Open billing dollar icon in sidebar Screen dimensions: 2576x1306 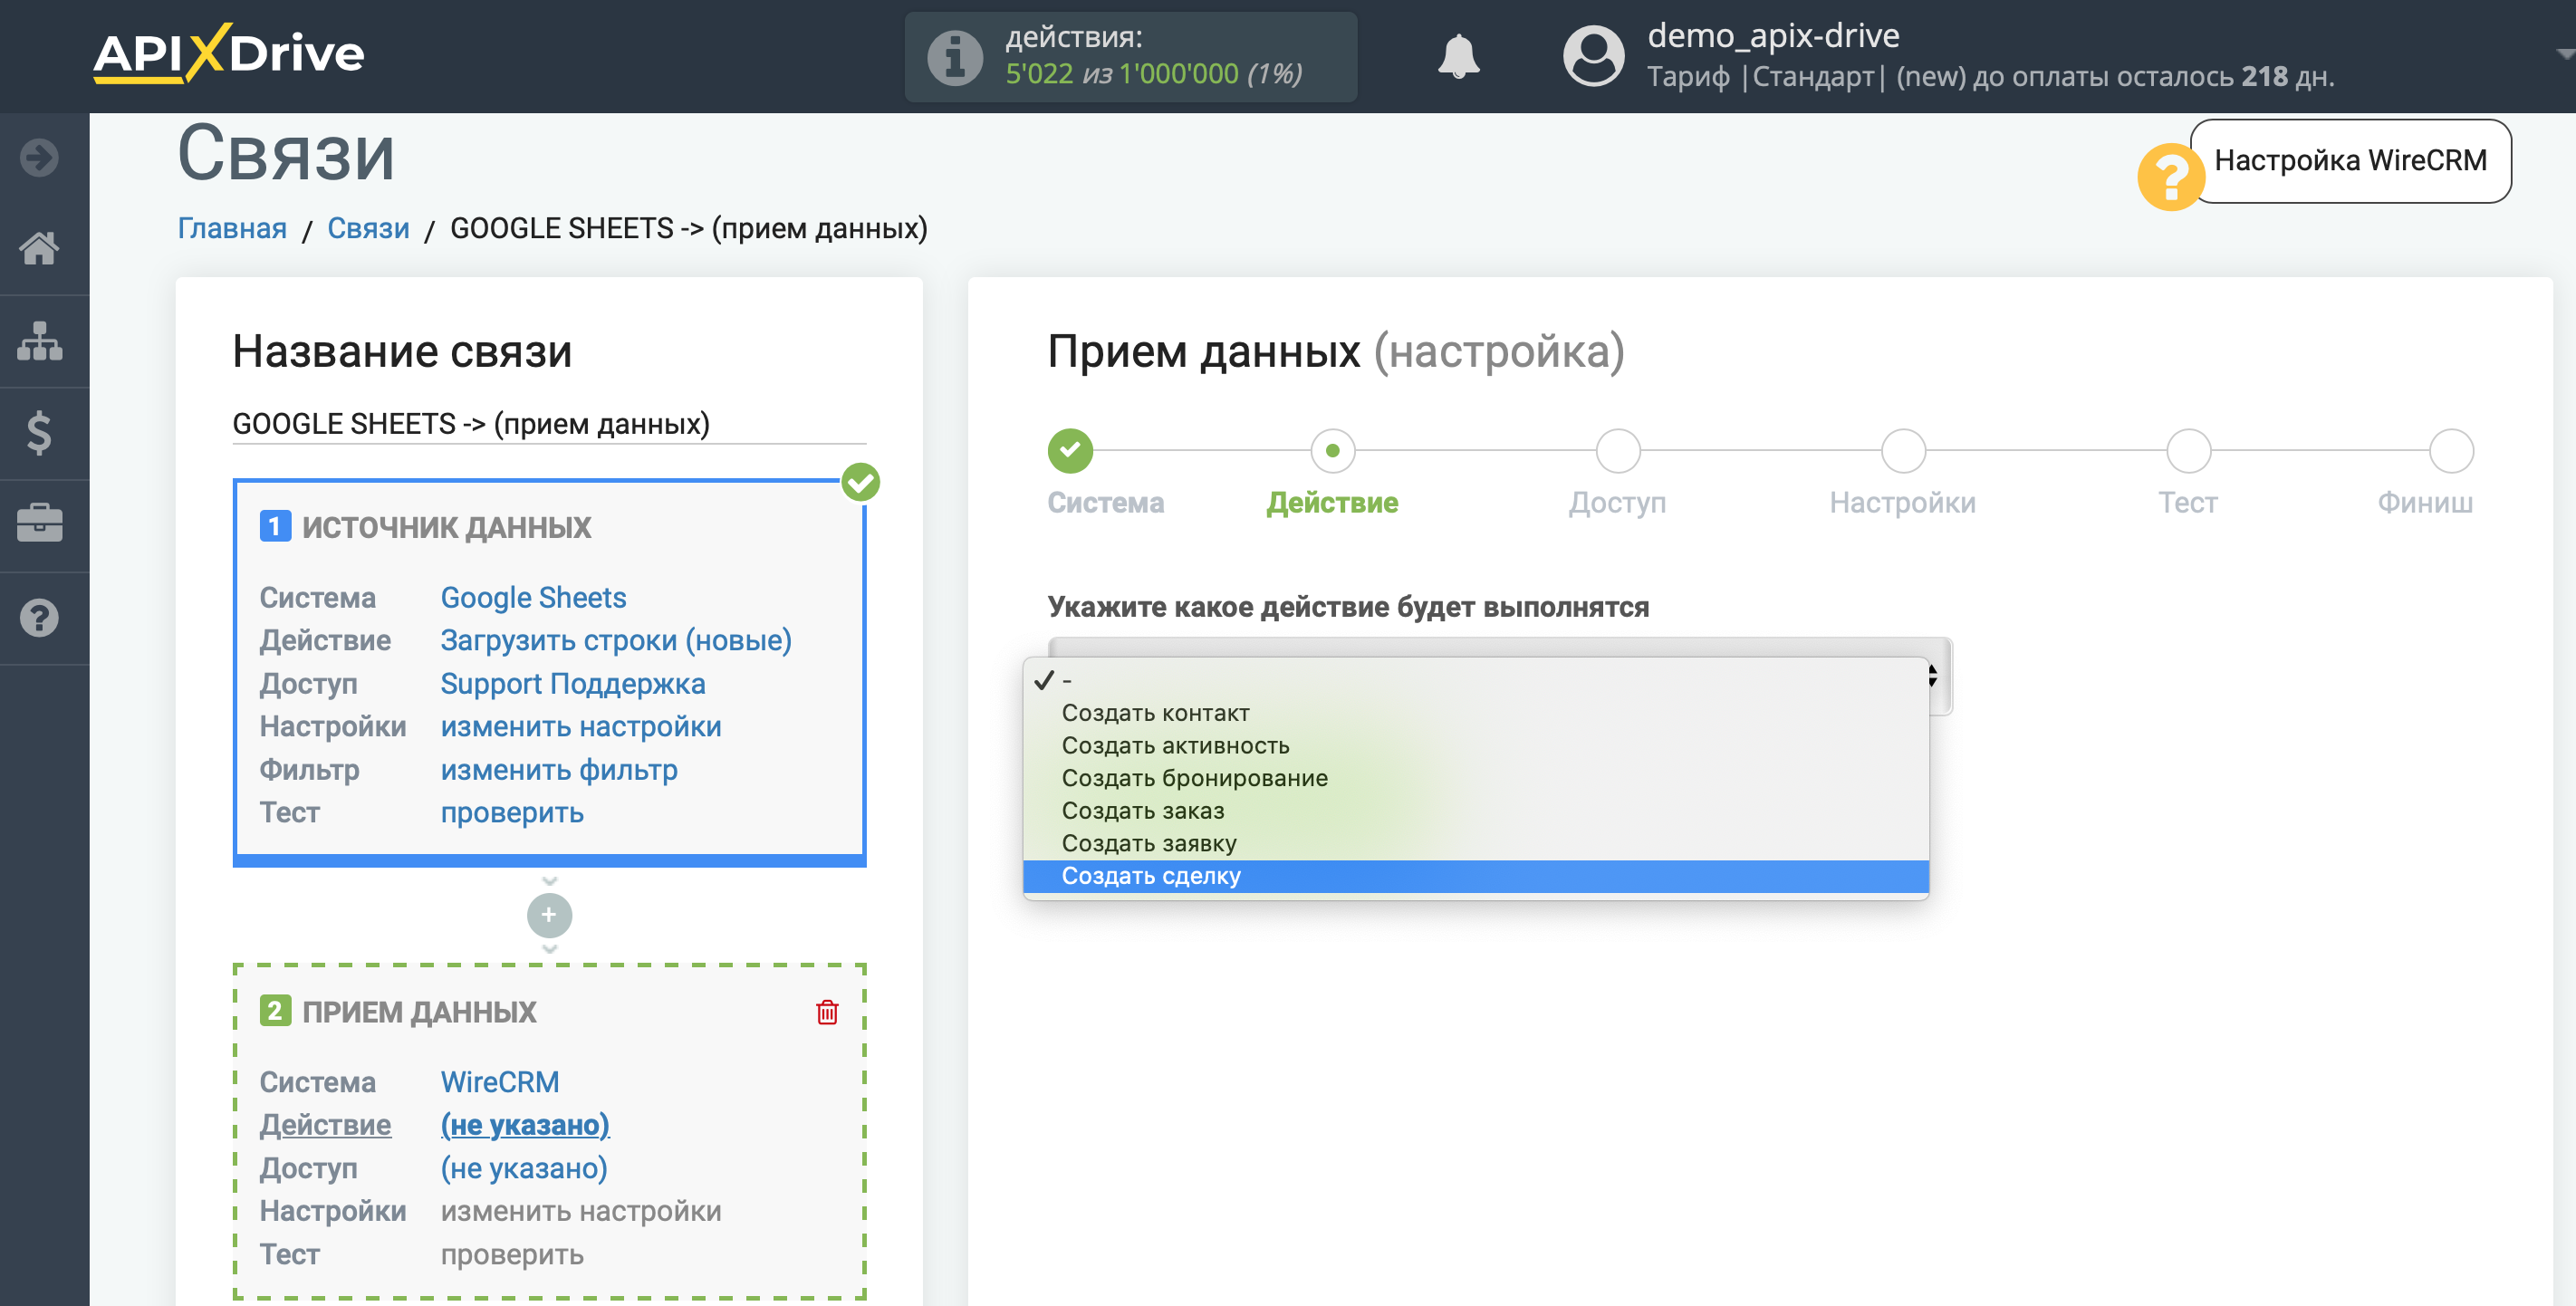(40, 433)
